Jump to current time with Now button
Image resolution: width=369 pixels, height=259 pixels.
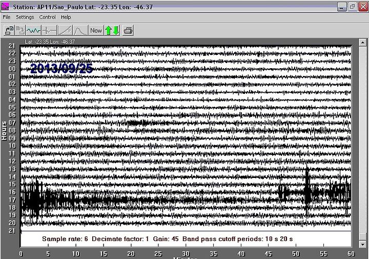[x=96, y=30]
